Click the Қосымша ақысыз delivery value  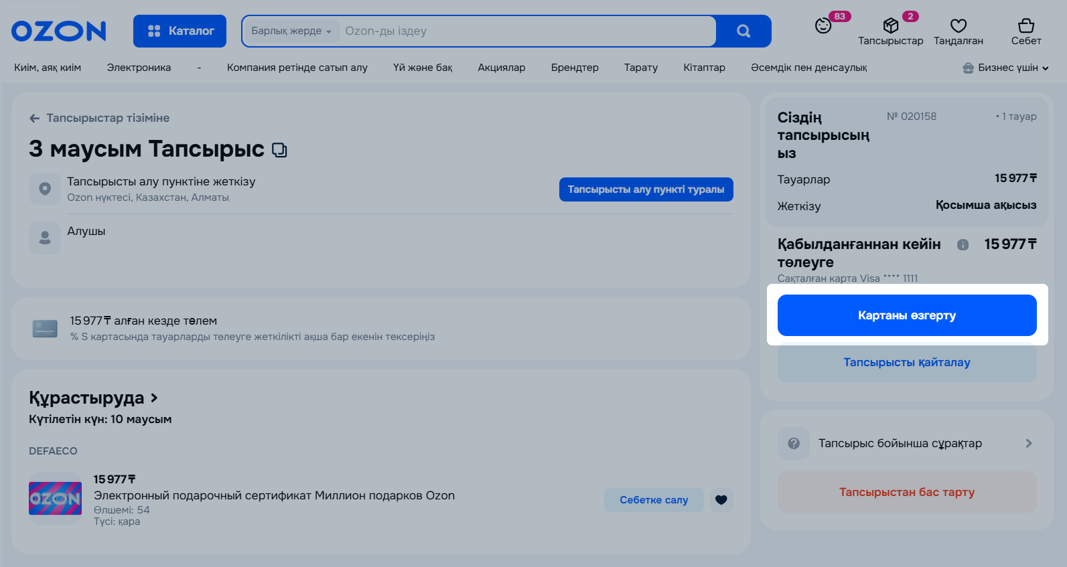[x=986, y=205]
